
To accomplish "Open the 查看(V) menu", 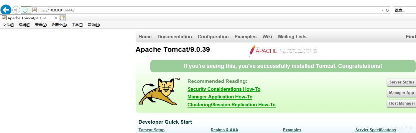I will tap(41, 25).
